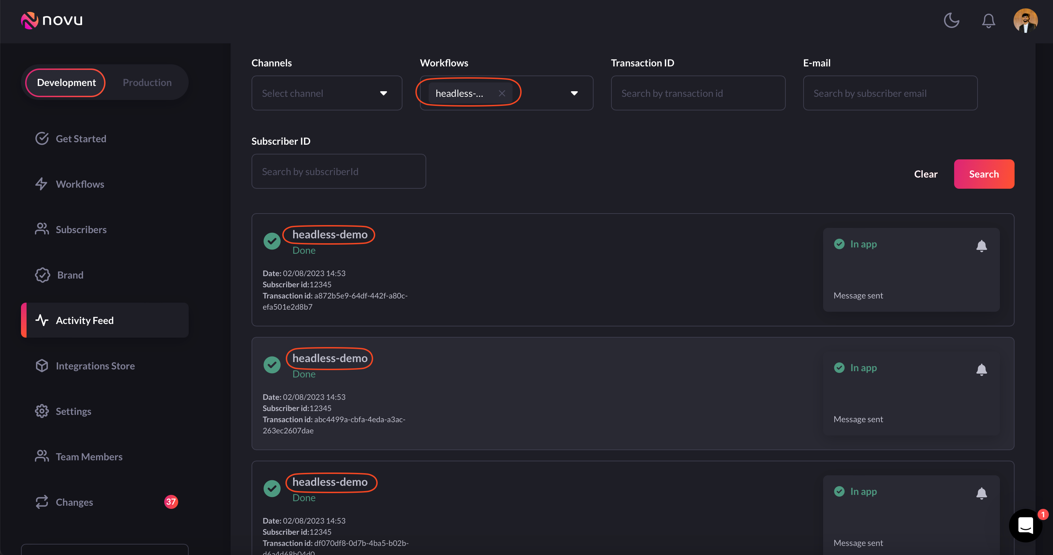Open user profile avatar menu

click(x=1025, y=21)
